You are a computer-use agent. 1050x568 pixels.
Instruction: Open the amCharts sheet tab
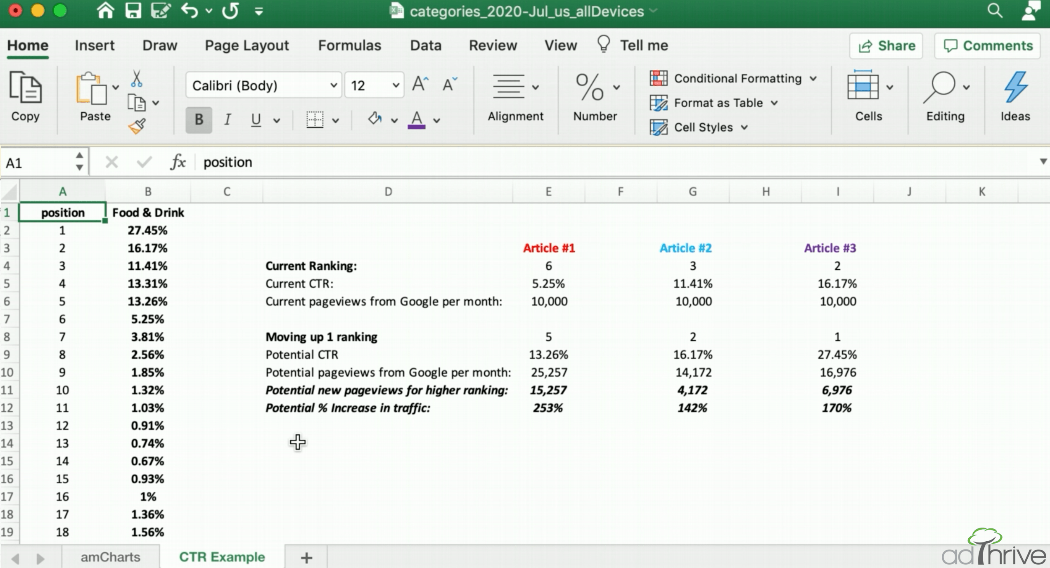(111, 557)
